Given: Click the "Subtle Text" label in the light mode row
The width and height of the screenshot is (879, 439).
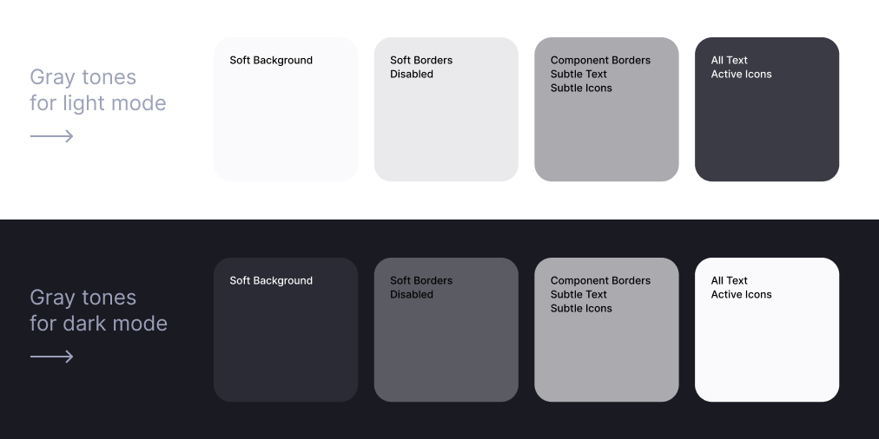Looking at the screenshot, I should click(578, 75).
